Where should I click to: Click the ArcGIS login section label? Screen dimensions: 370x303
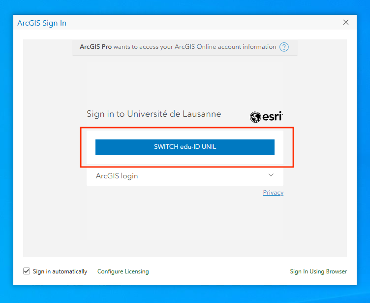click(117, 176)
